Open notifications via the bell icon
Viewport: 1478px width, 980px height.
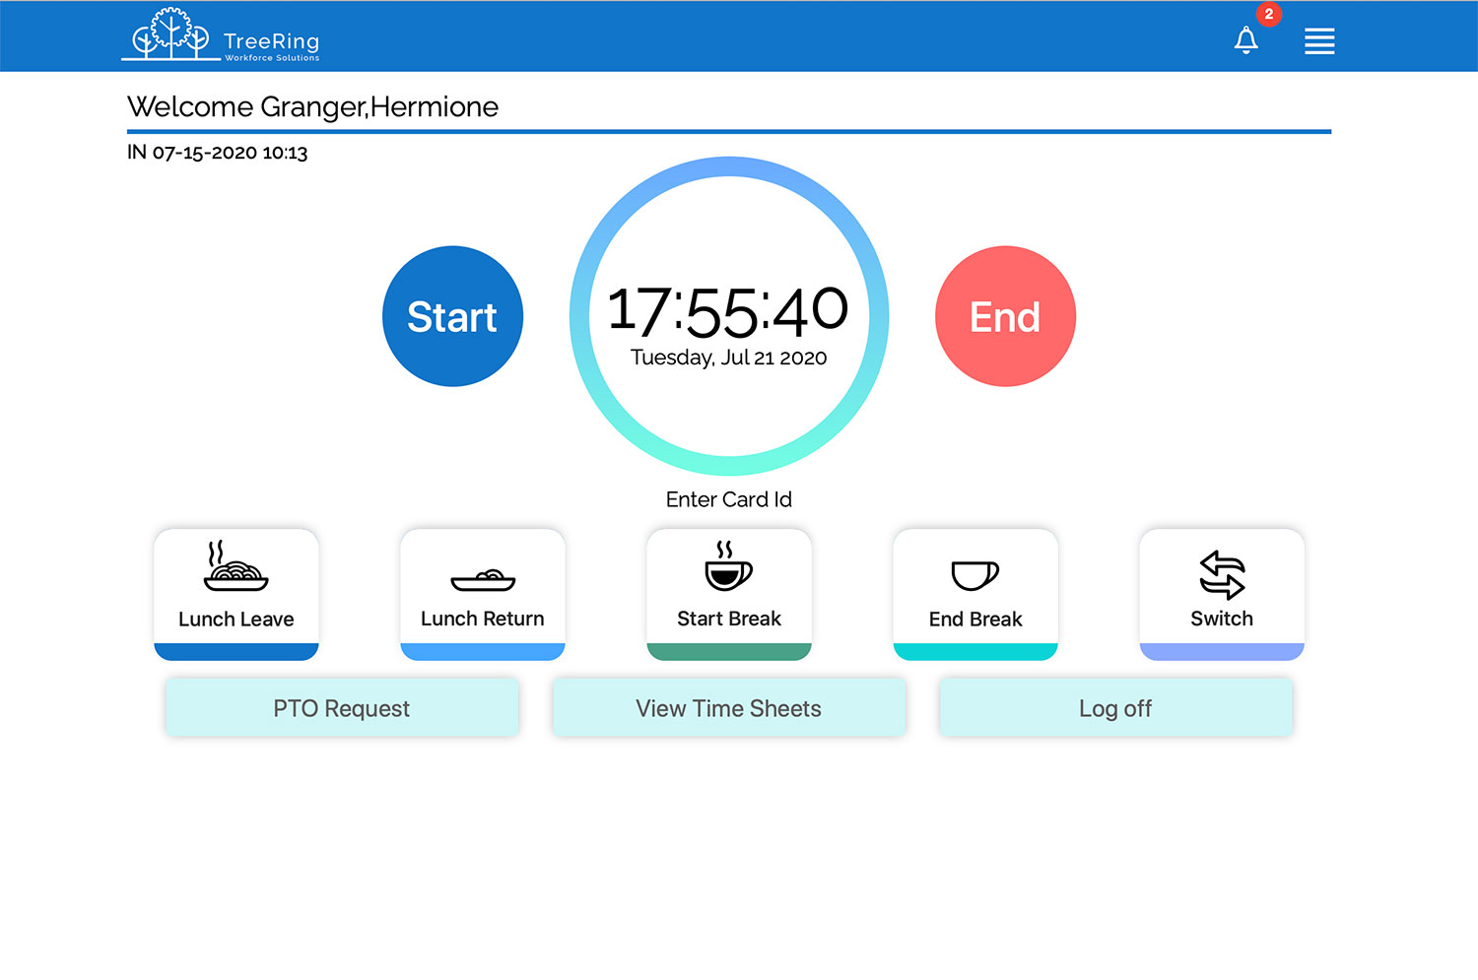[1246, 41]
